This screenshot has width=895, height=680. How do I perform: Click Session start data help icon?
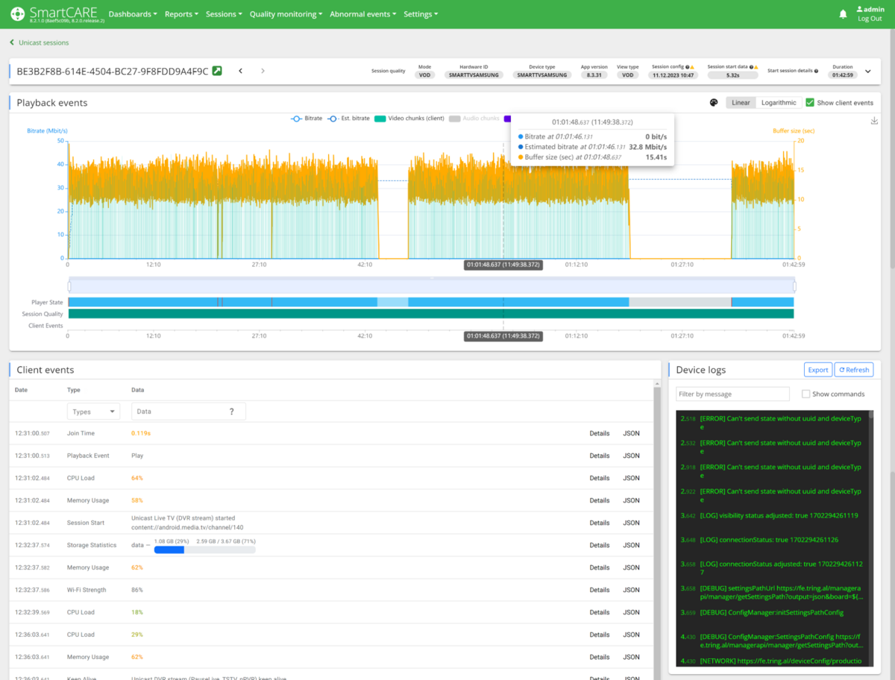click(x=750, y=67)
